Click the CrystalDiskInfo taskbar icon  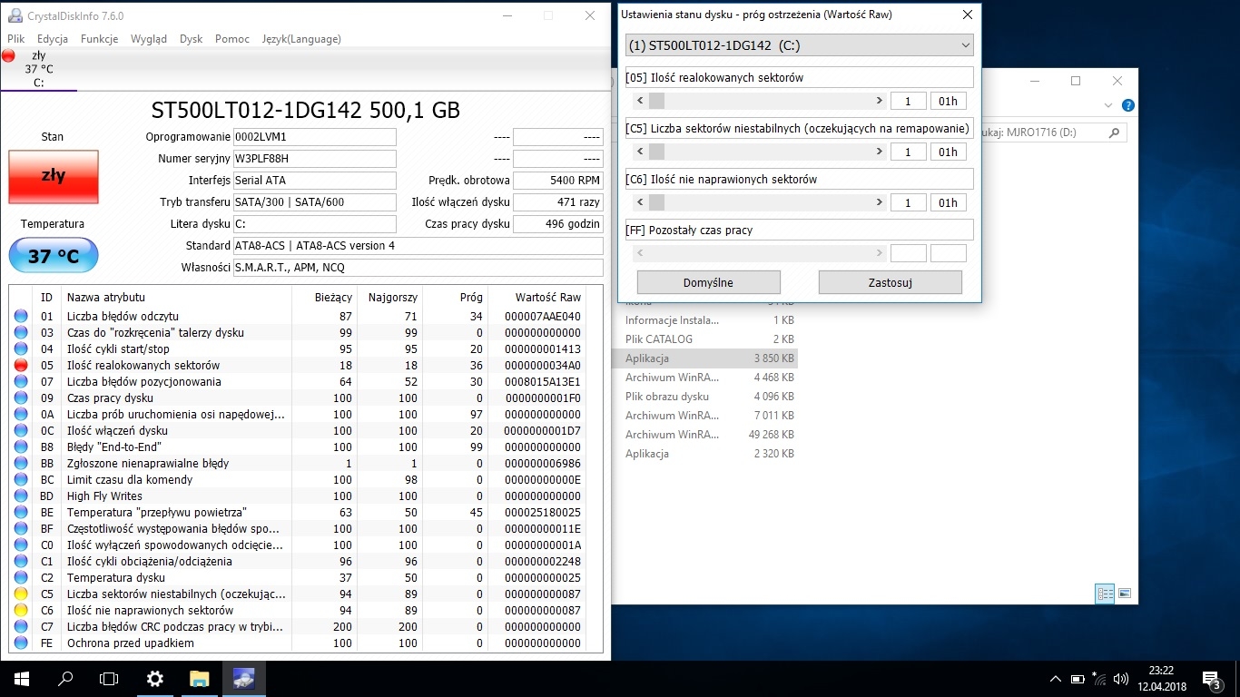(x=243, y=678)
